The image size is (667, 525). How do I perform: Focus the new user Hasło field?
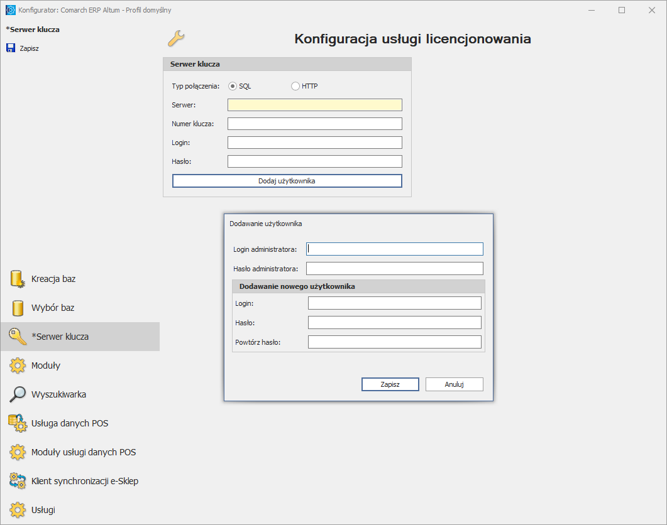(x=395, y=323)
